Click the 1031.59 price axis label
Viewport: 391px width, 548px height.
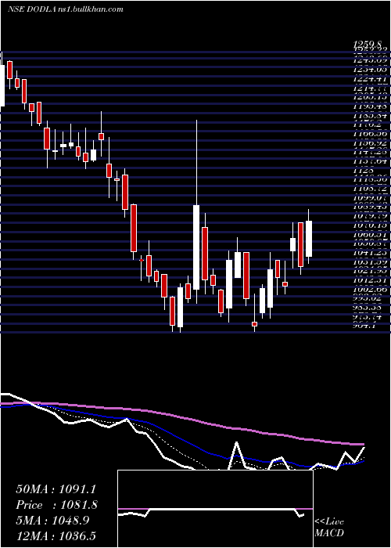370,262
